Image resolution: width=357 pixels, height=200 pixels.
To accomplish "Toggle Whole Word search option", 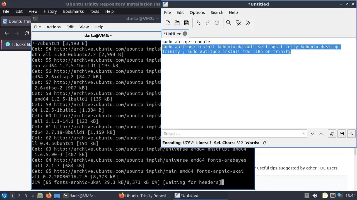I will click(x=342, y=134).
